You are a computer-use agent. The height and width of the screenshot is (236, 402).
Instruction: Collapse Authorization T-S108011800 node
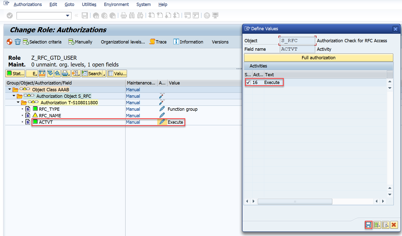pyautogui.click(x=18, y=102)
